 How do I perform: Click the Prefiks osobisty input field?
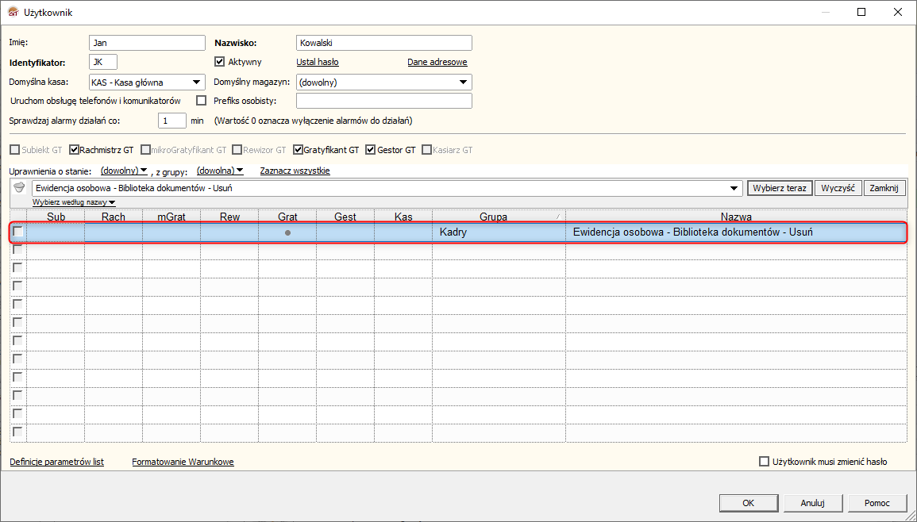tap(384, 101)
